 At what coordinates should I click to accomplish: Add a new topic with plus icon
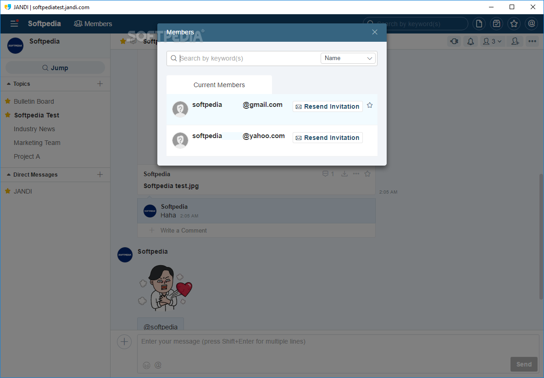(x=100, y=83)
